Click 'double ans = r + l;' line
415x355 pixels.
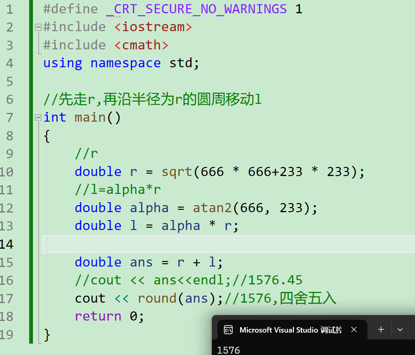click(149, 262)
